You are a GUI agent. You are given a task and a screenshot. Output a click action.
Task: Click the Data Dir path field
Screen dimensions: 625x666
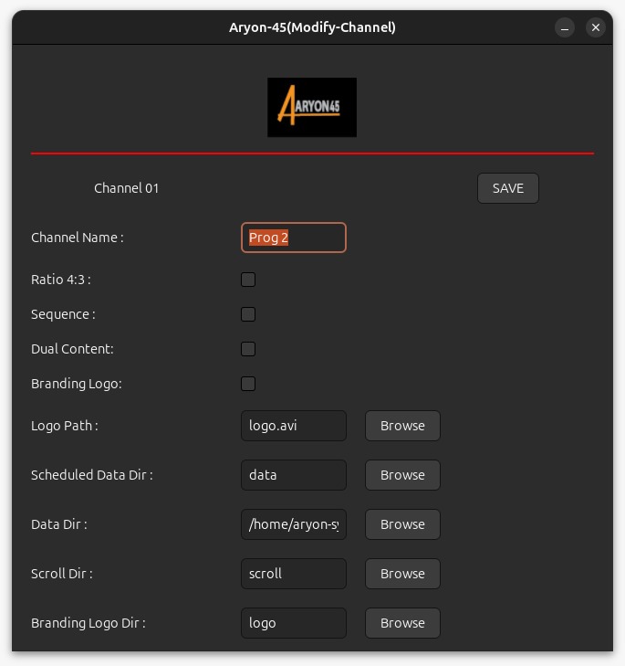tap(294, 524)
